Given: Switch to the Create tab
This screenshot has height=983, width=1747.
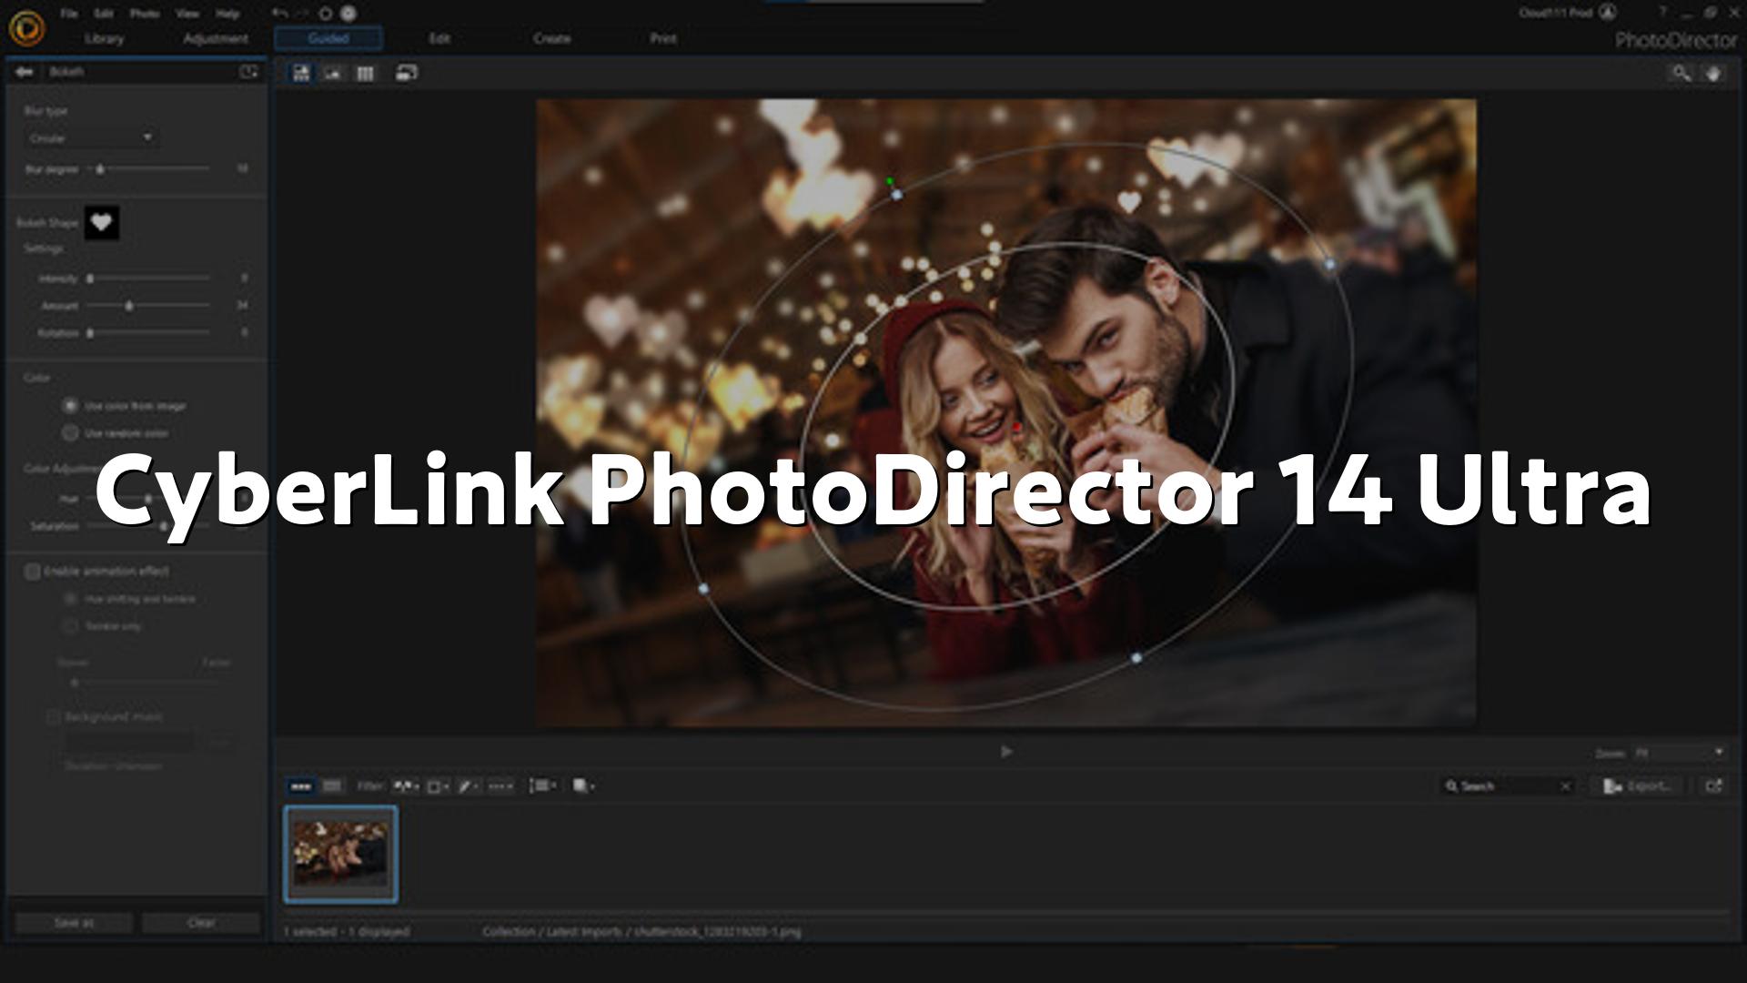Looking at the screenshot, I should click(x=551, y=39).
